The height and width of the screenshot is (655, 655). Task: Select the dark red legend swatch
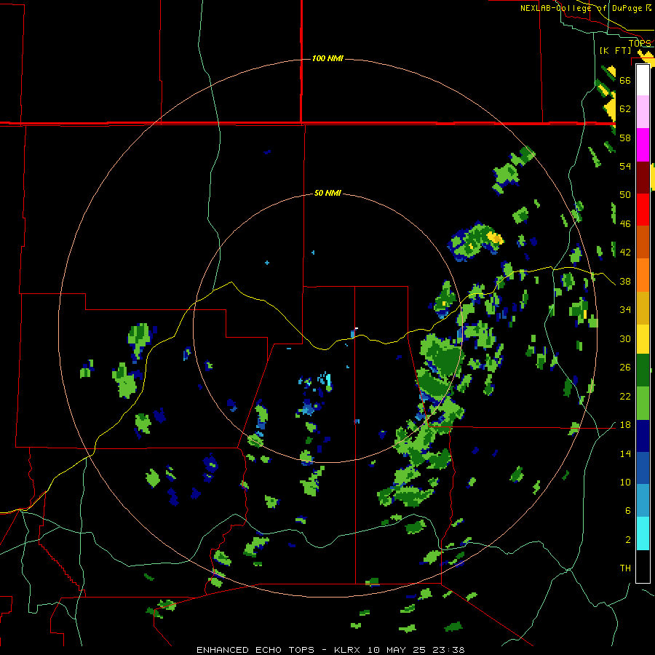643,178
